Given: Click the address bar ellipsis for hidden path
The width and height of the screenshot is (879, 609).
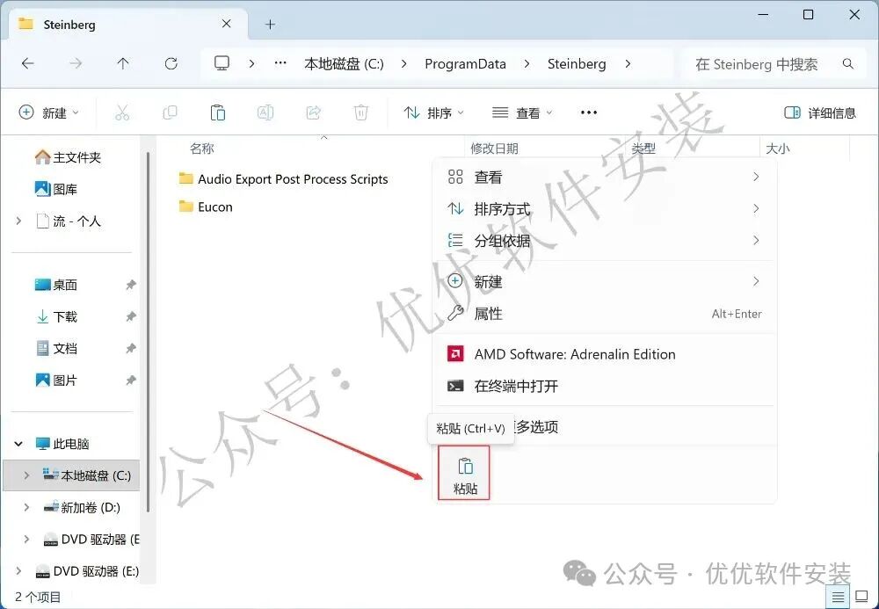Looking at the screenshot, I should [x=280, y=63].
